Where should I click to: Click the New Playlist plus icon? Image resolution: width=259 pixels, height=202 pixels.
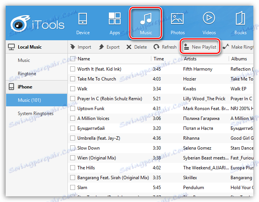186,47
